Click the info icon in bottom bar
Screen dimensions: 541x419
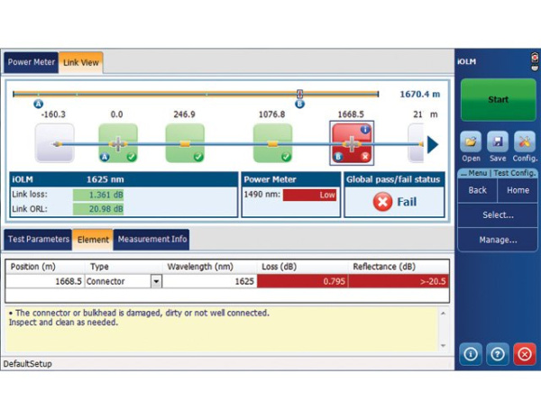point(471,354)
